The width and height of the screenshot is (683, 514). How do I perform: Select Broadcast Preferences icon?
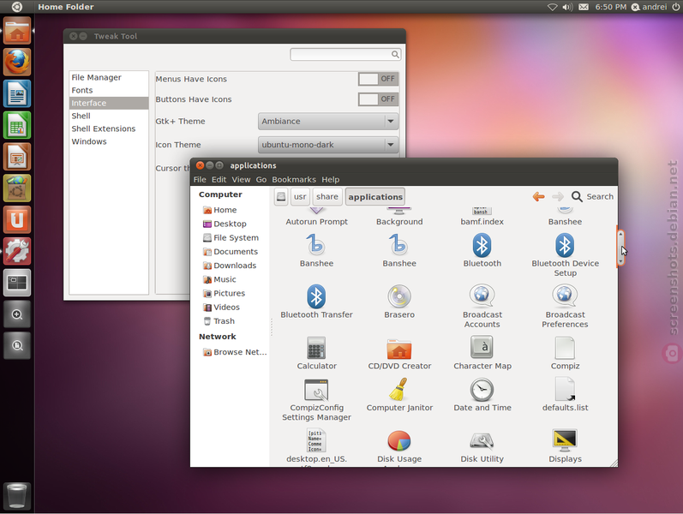point(565,296)
